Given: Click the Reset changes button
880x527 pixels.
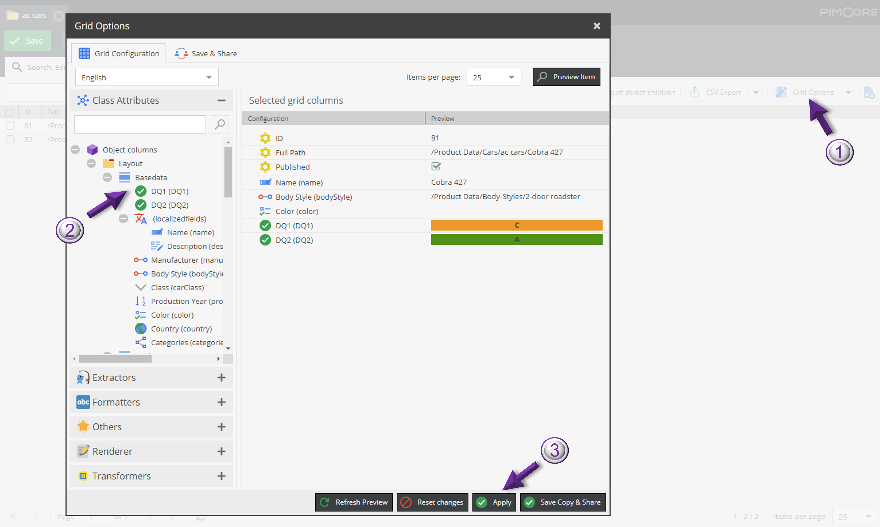Looking at the screenshot, I should (x=432, y=502).
